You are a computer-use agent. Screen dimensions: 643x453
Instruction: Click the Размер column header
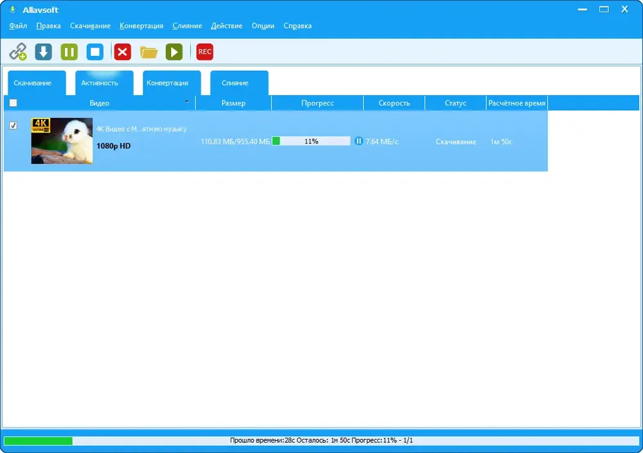coord(233,103)
